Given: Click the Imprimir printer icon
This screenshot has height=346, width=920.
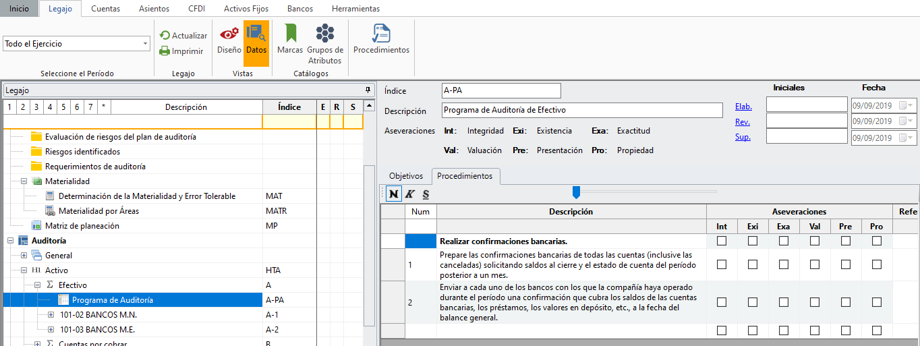Looking at the screenshot, I should [x=165, y=51].
